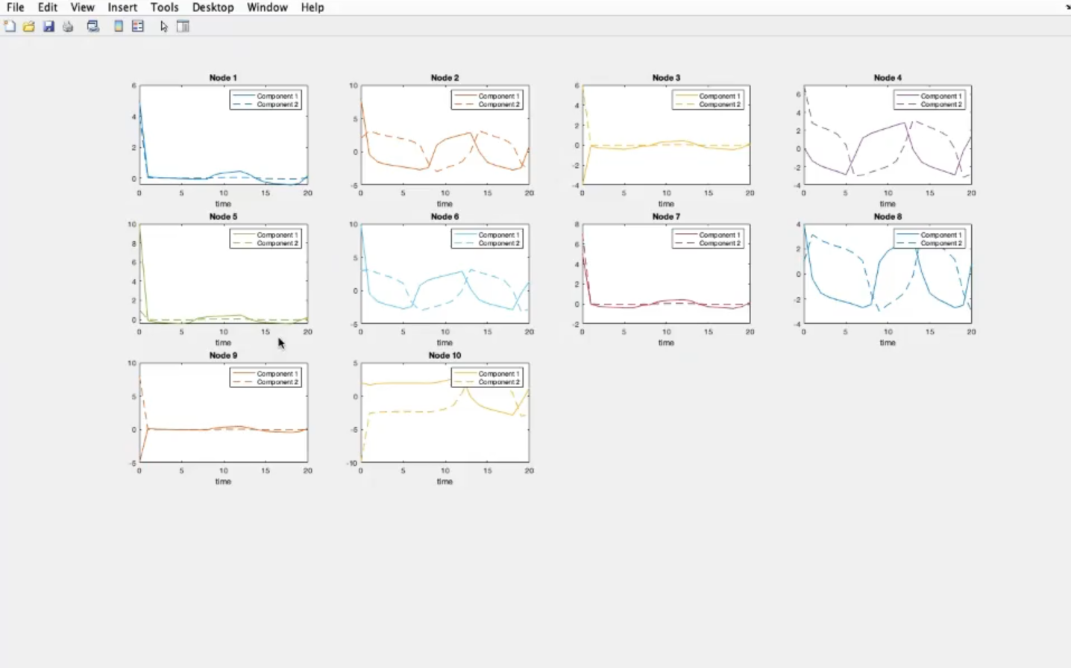The width and height of the screenshot is (1071, 668).
Task: Insert a colorbar using the toolbar icon
Action: (x=119, y=26)
